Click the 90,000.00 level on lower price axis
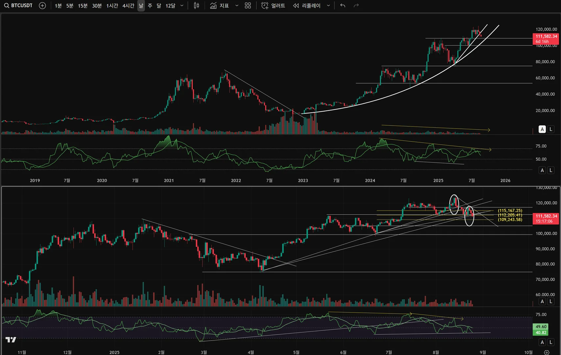This screenshot has height=355, width=561. tap(545, 249)
